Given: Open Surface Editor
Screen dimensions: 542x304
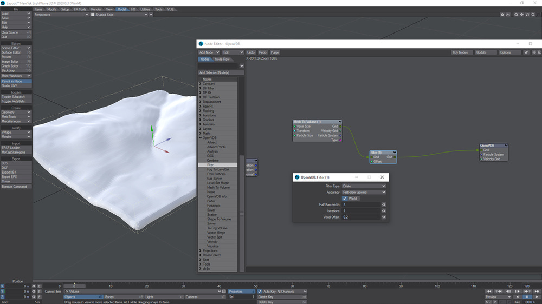Looking at the screenshot, I should point(16,52).
